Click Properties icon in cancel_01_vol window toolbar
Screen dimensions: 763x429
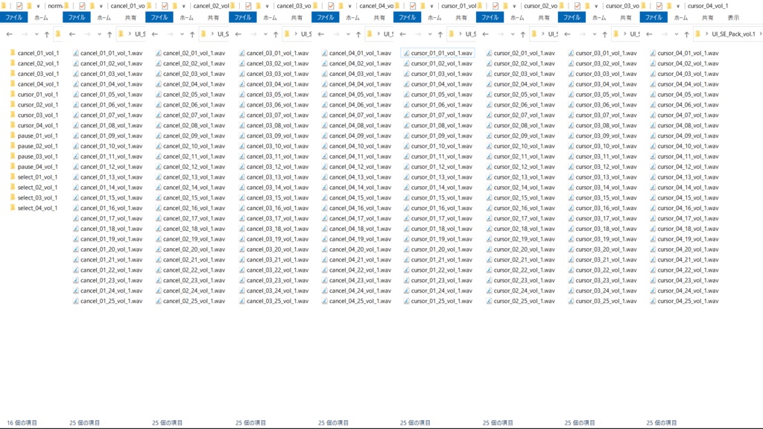click(x=82, y=6)
